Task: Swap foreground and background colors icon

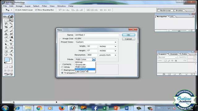Action: (11, 58)
